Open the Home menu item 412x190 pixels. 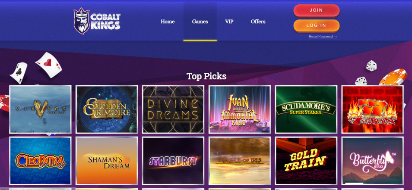point(168,22)
